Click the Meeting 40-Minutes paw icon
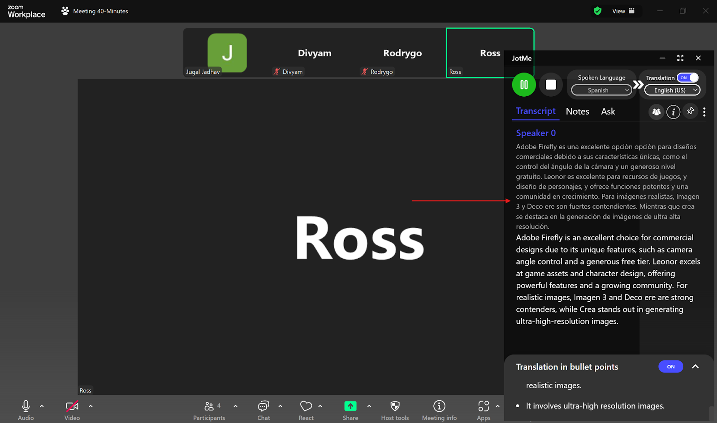The image size is (717, 423). [65, 11]
